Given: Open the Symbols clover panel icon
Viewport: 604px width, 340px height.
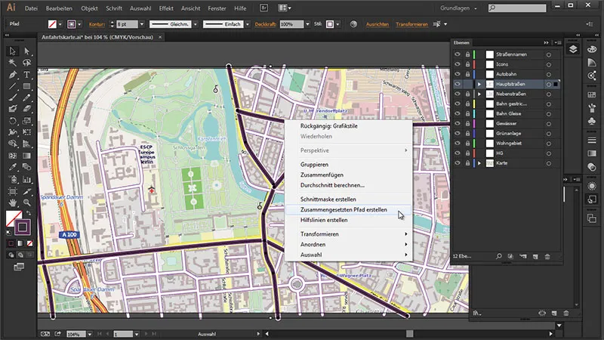Looking at the screenshot, I should coord(592,121).
